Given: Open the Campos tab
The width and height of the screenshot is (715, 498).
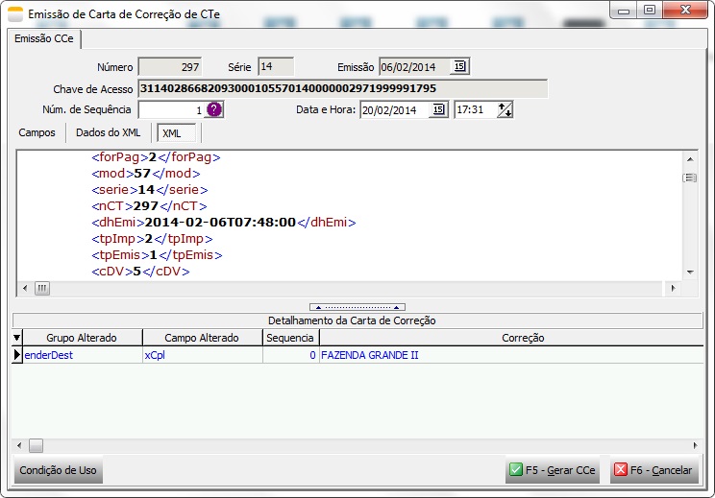Looking at the screenshot, I should click(37, 132).
